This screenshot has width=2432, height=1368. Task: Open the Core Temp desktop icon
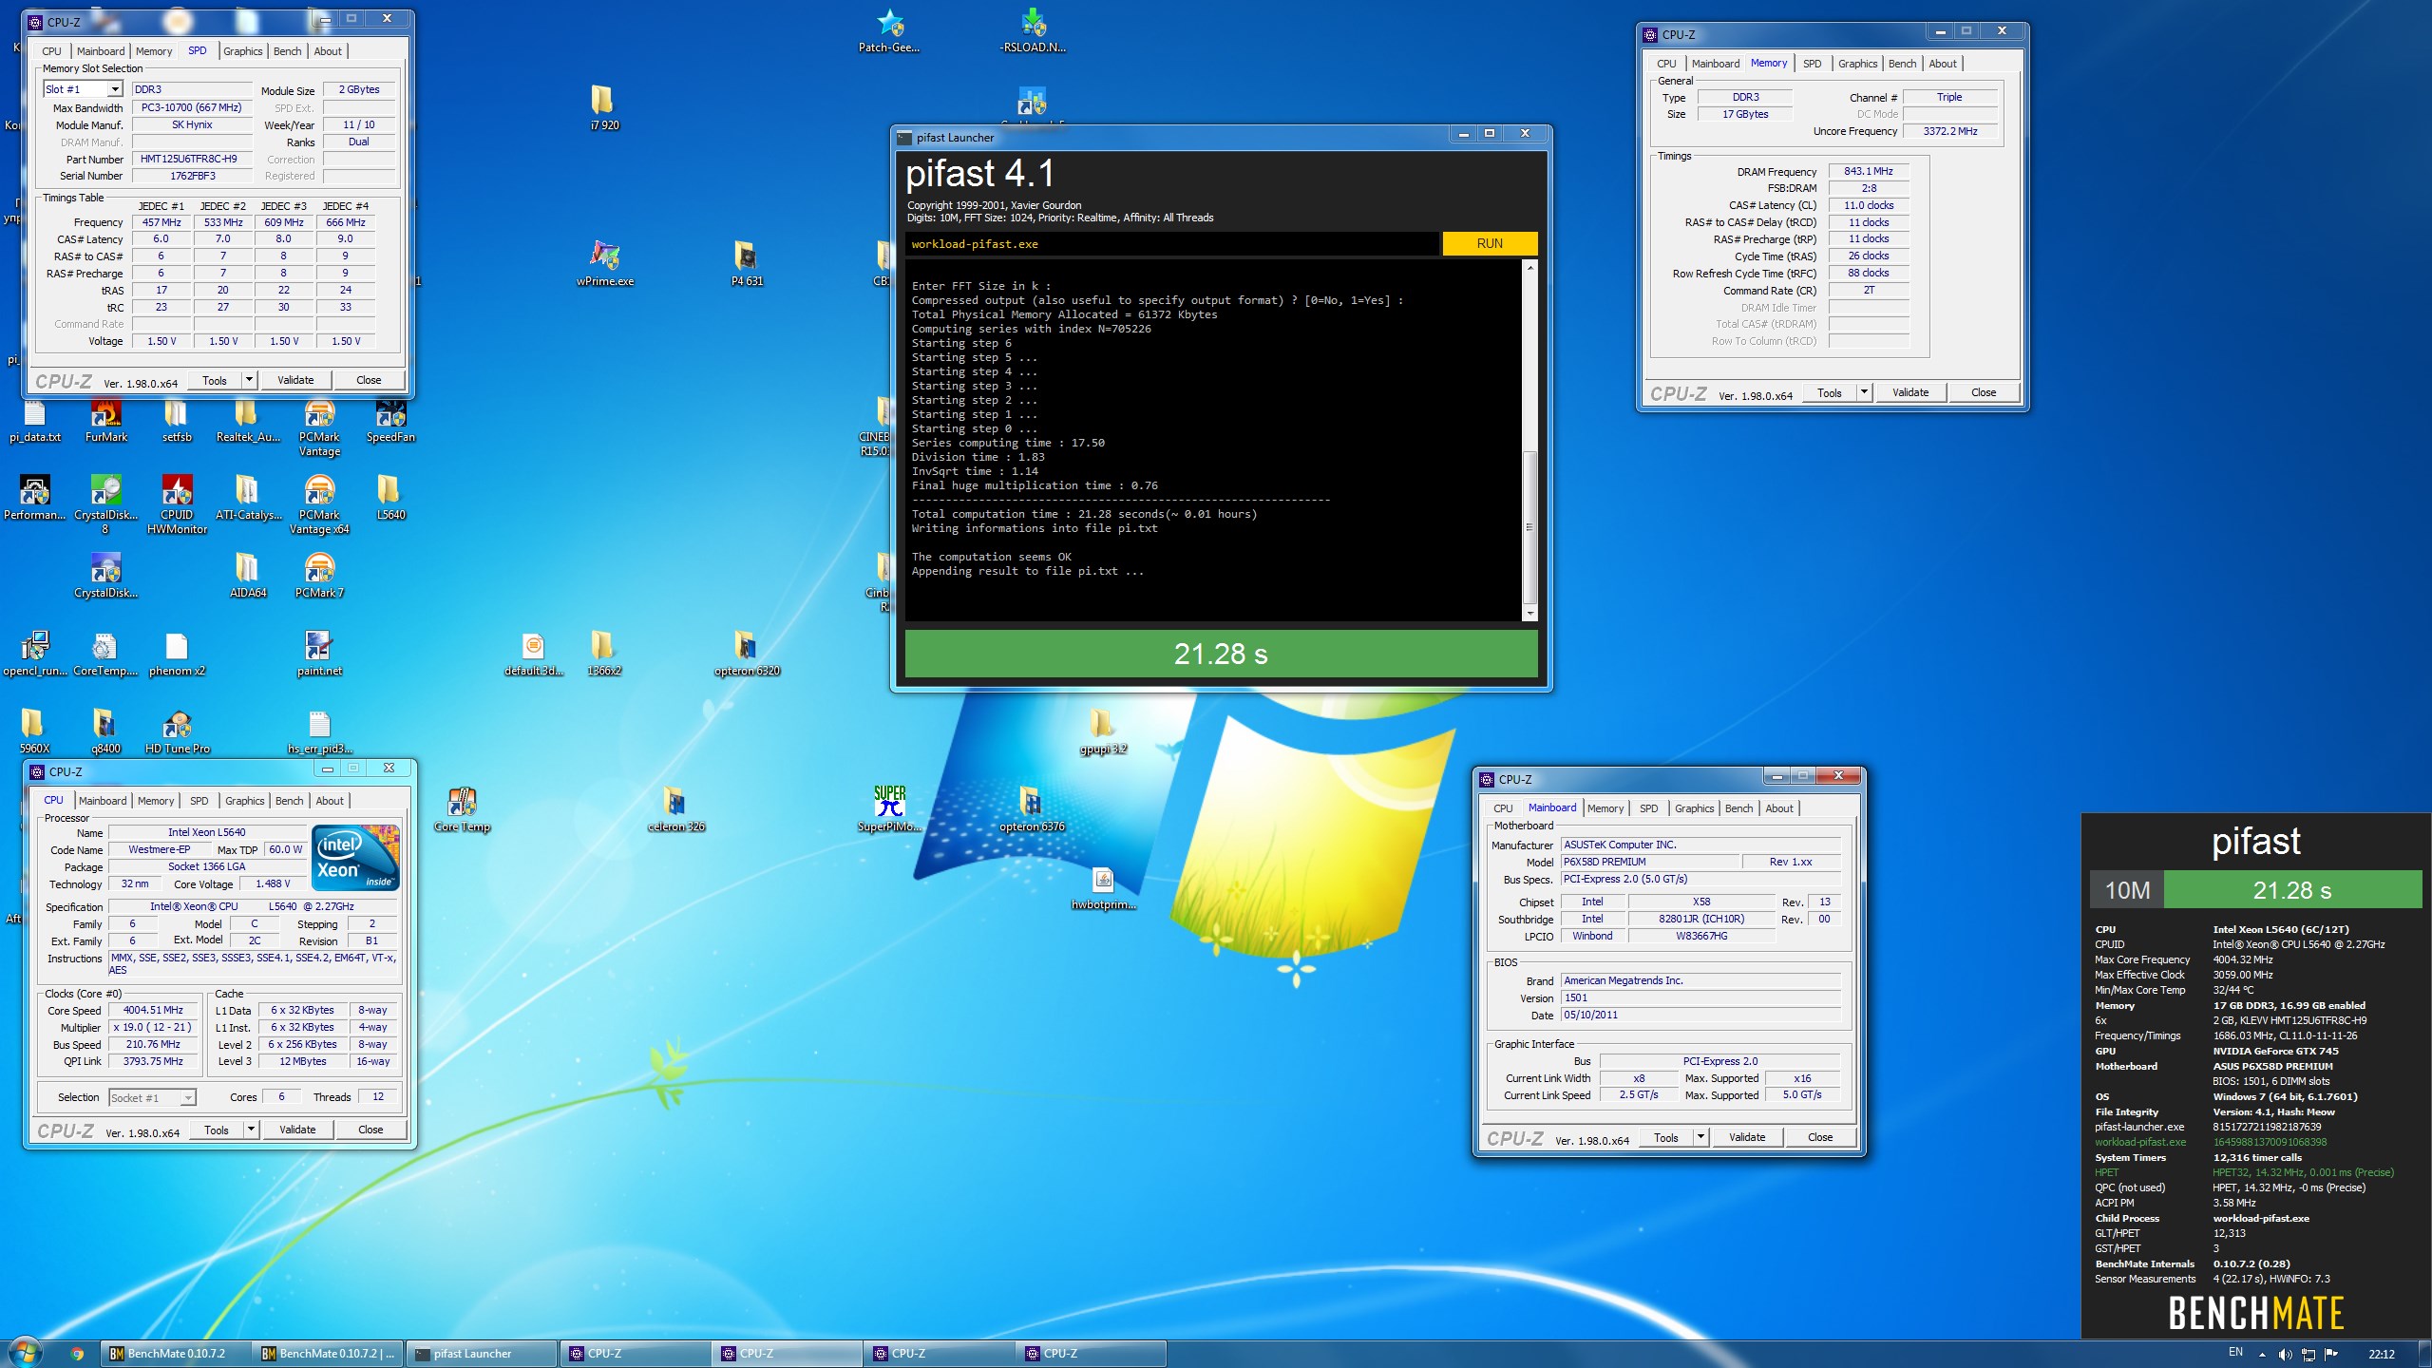[x=462, y=809]
